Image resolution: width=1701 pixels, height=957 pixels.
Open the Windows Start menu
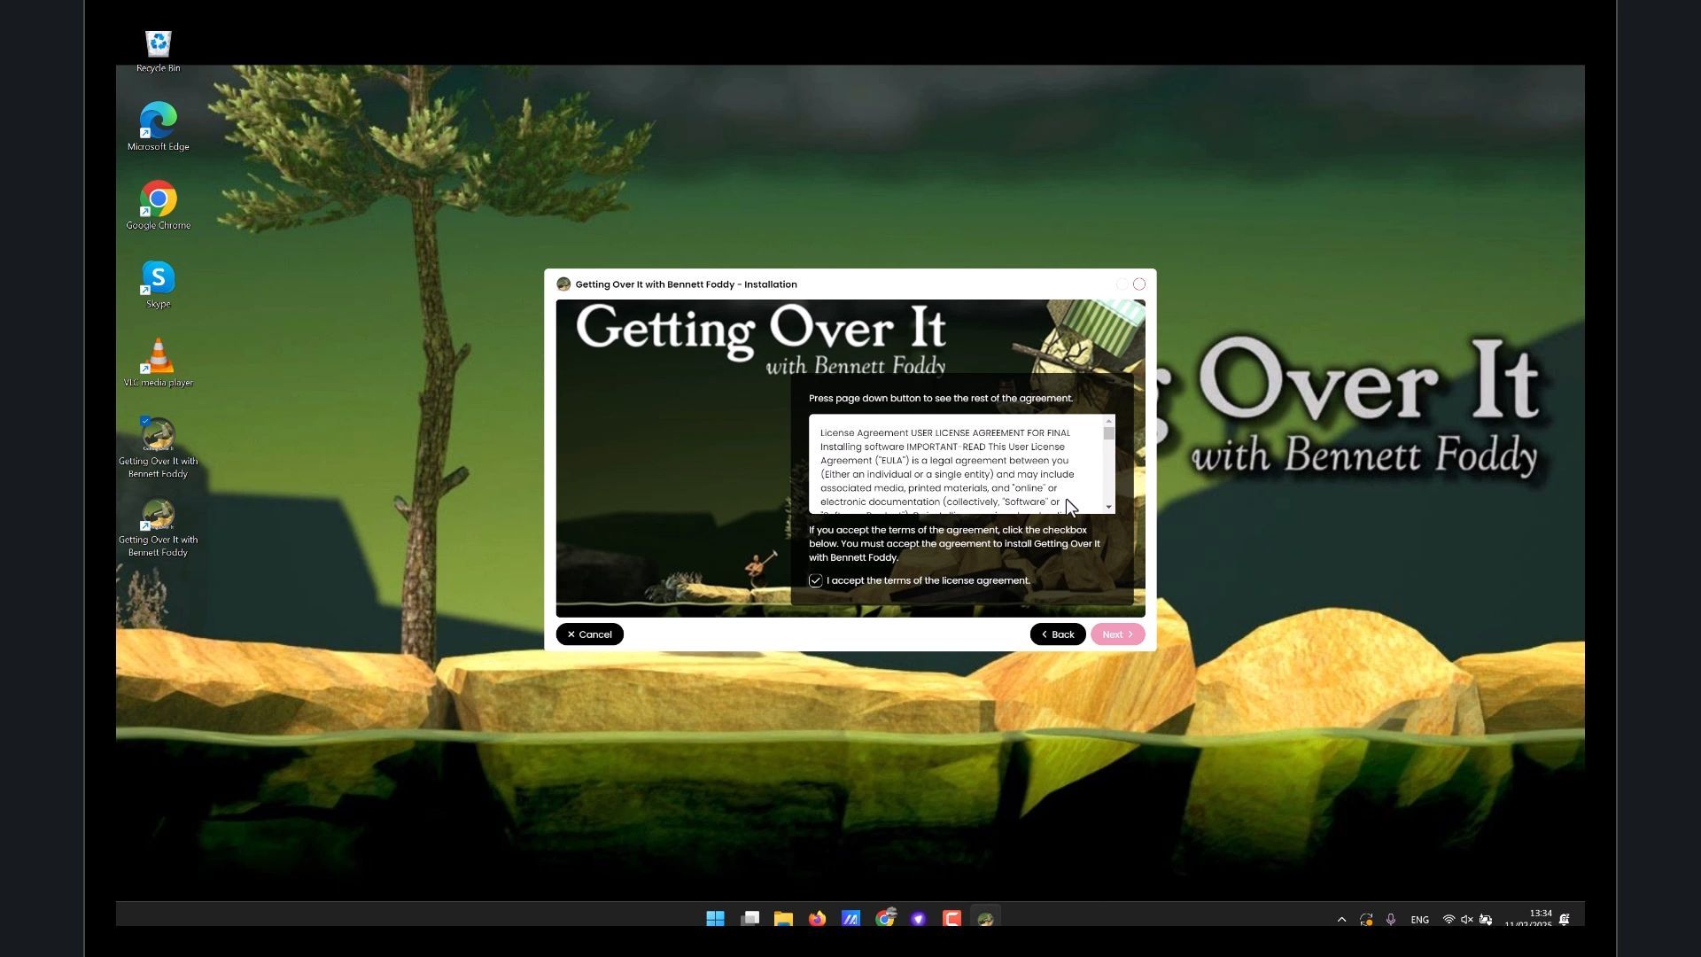coord(715,918)
